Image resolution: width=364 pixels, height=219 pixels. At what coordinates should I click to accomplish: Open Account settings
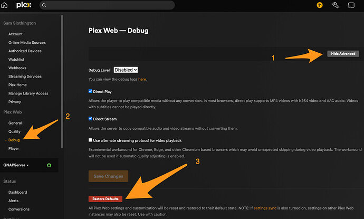click(x=15, y=34)
